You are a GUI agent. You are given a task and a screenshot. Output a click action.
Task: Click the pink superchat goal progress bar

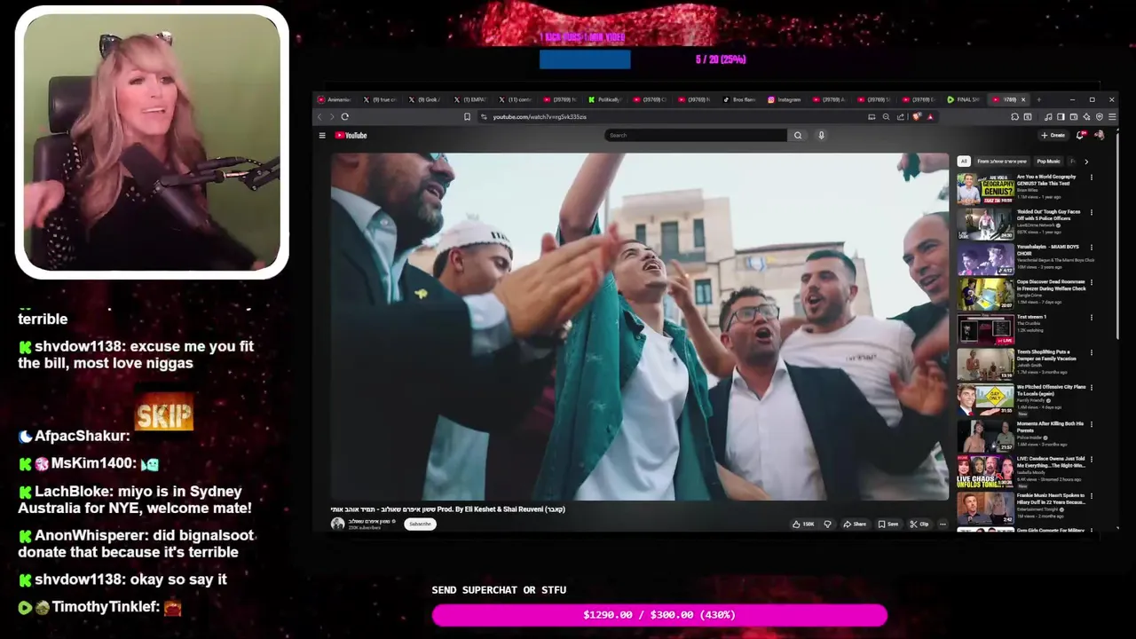[659, 614]
